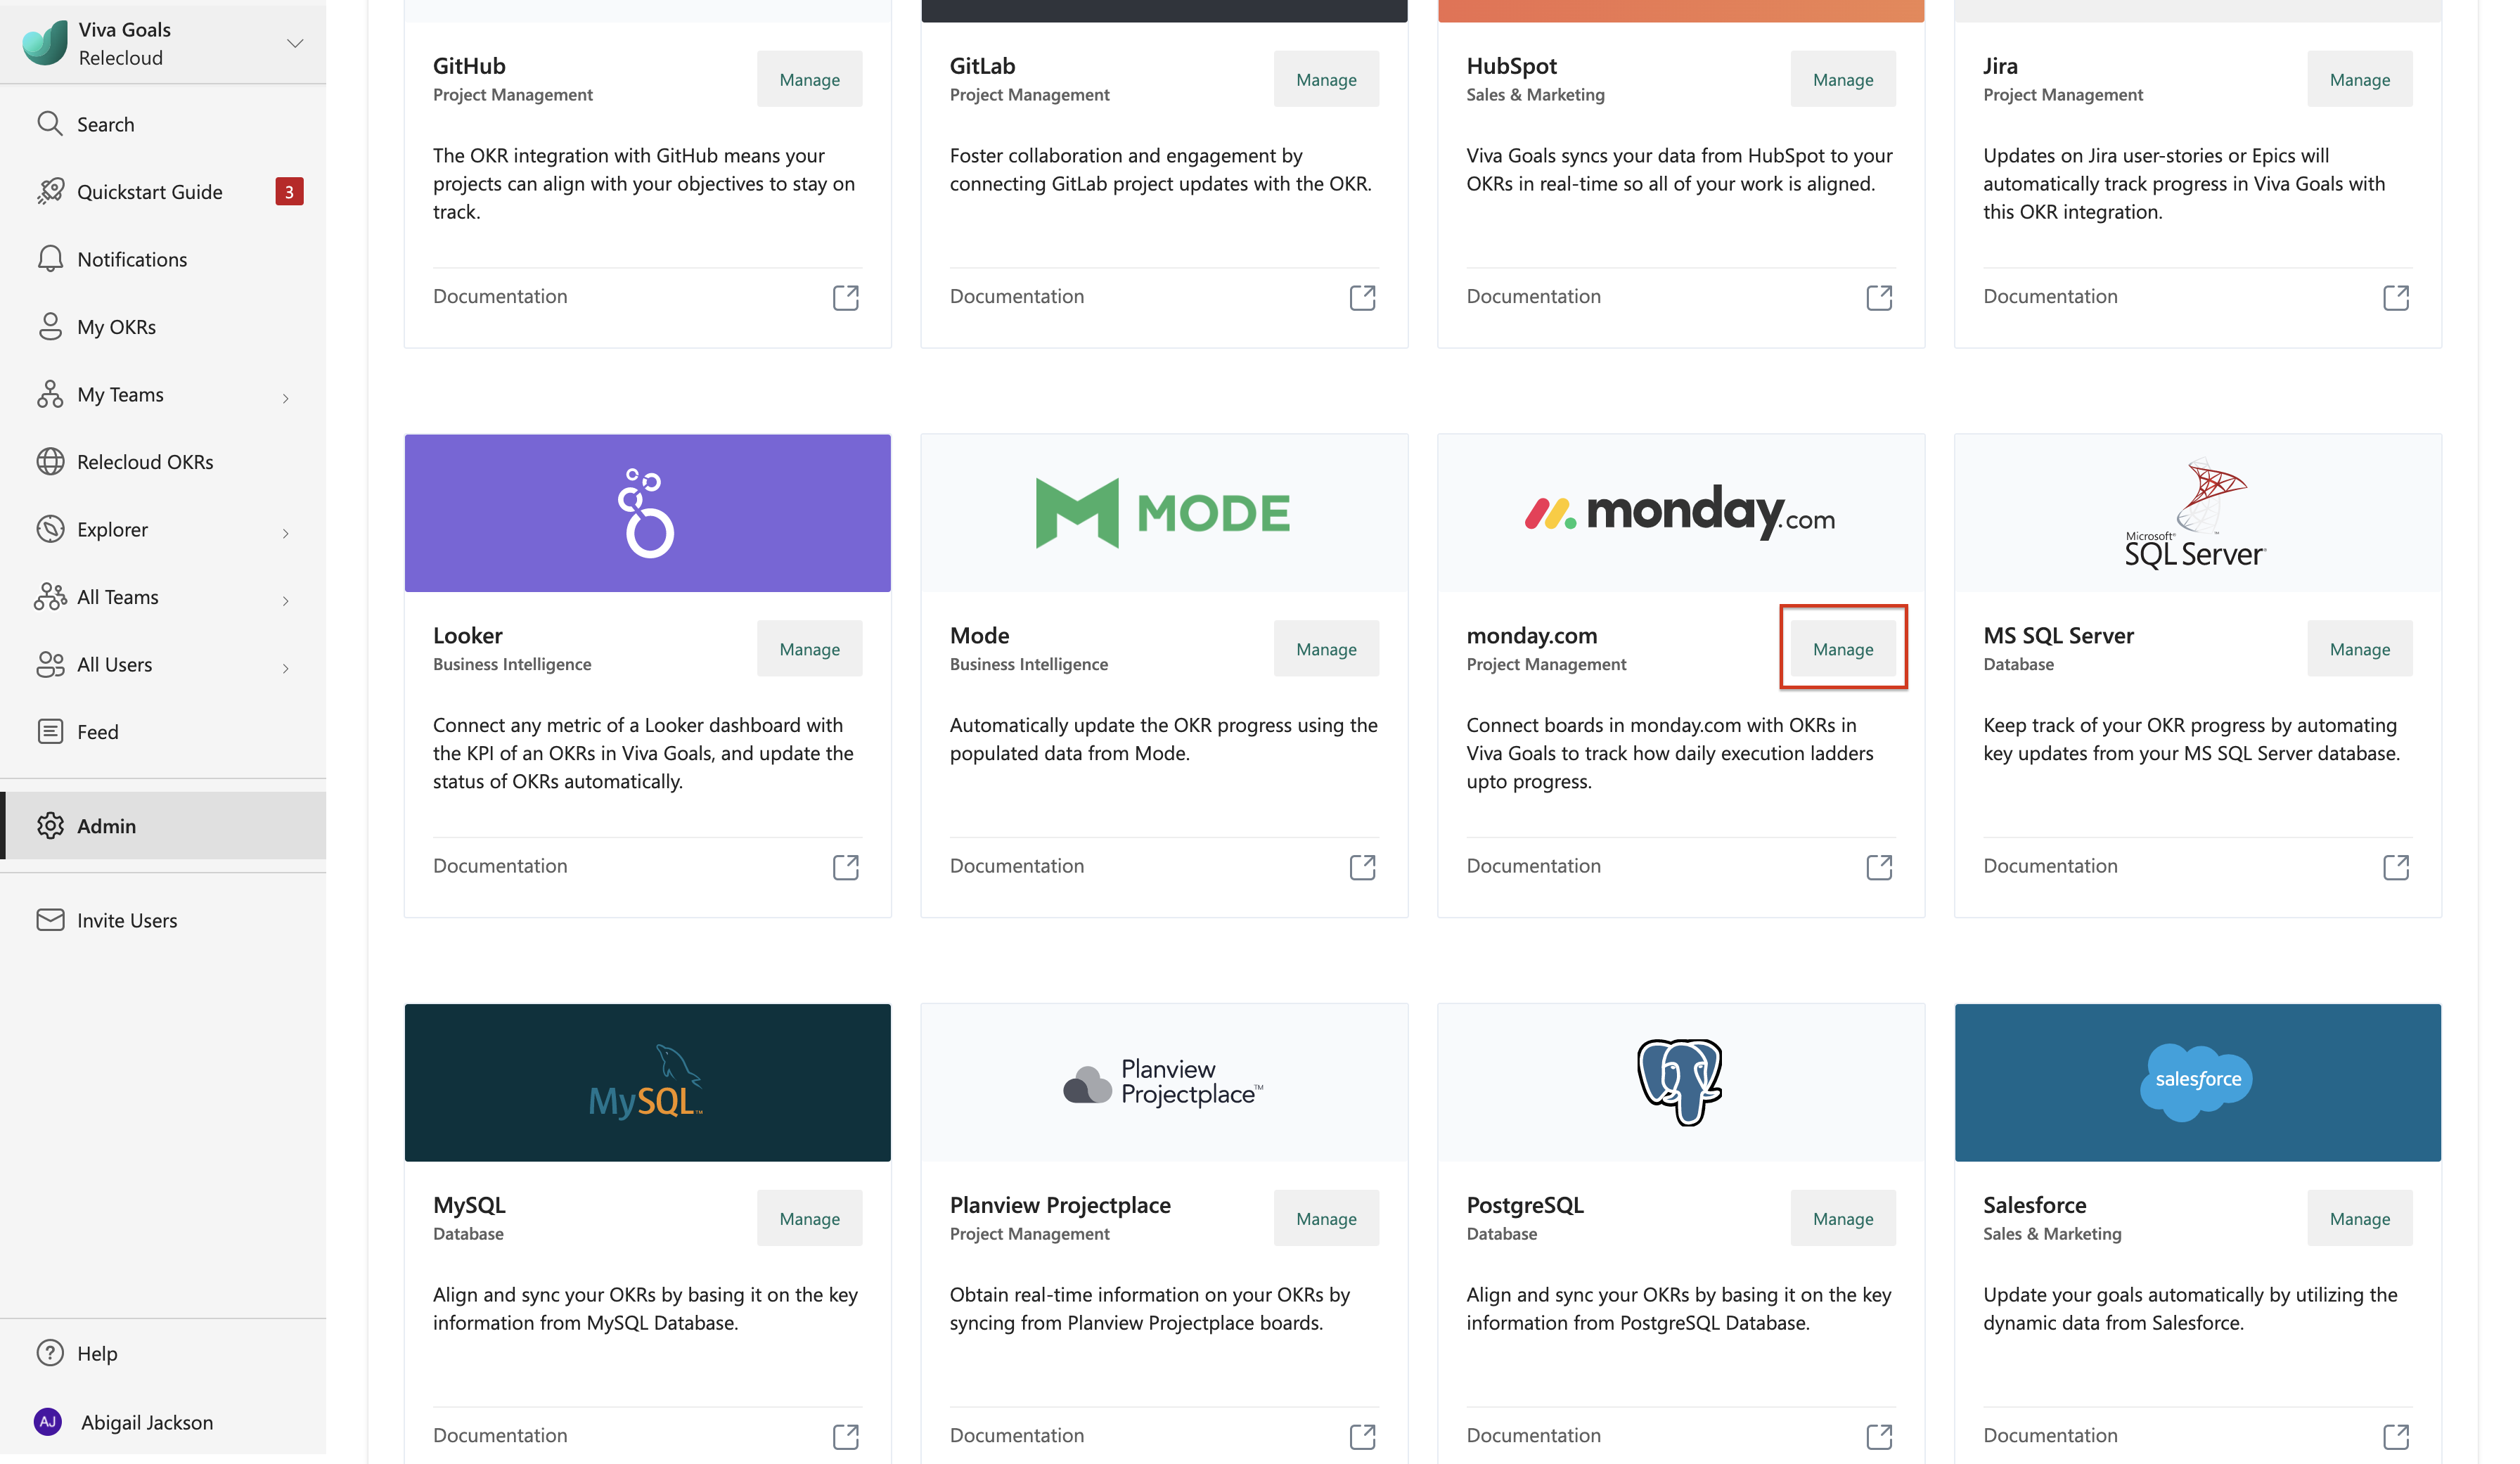Open Salesforce documentation external link icon

click(x=2395, y=1437)
